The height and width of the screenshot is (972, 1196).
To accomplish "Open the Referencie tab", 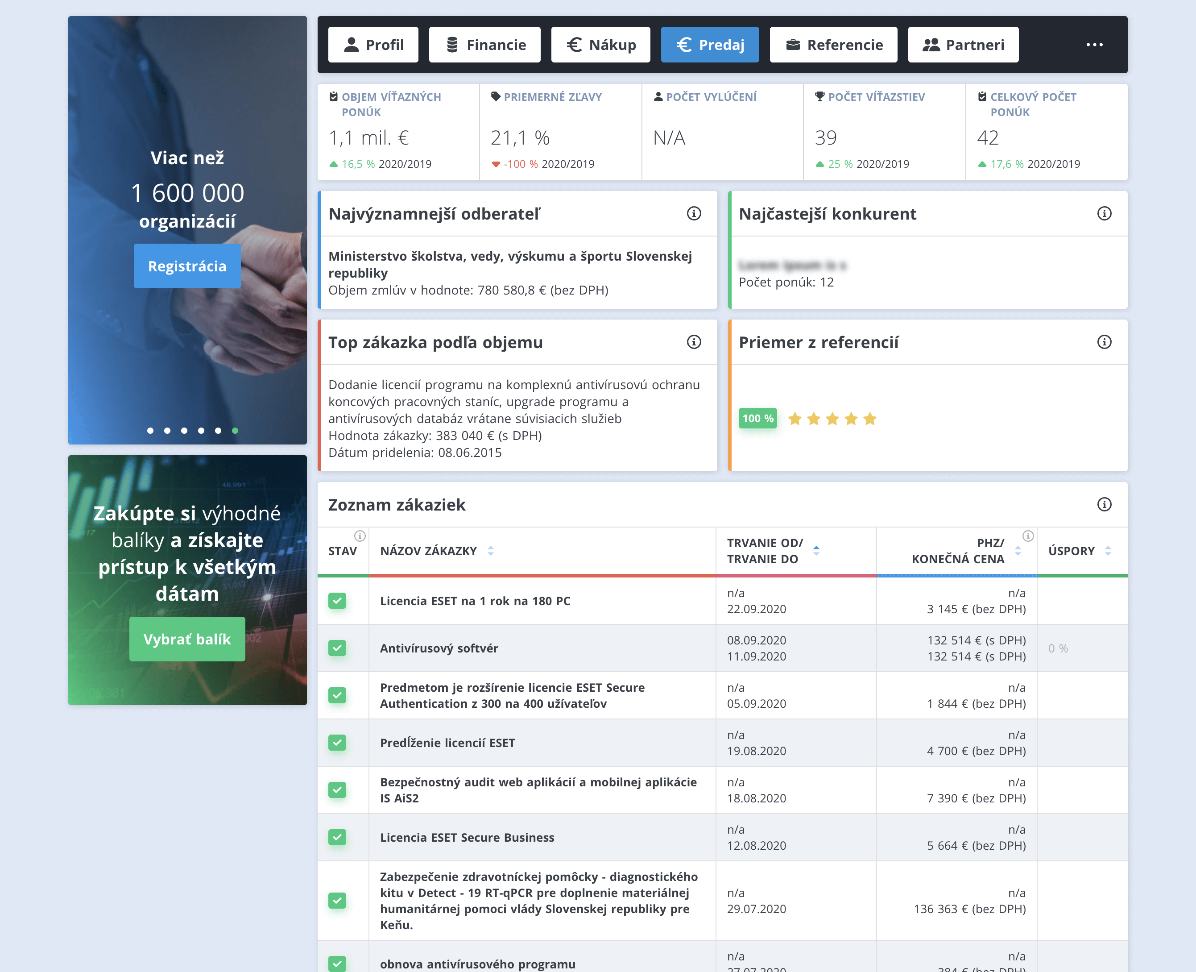I will pyautogui.click(x=833, y=45).
